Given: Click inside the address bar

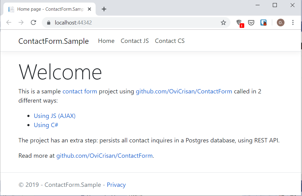Looking at the screenshot, I should (x=123, y=22).
